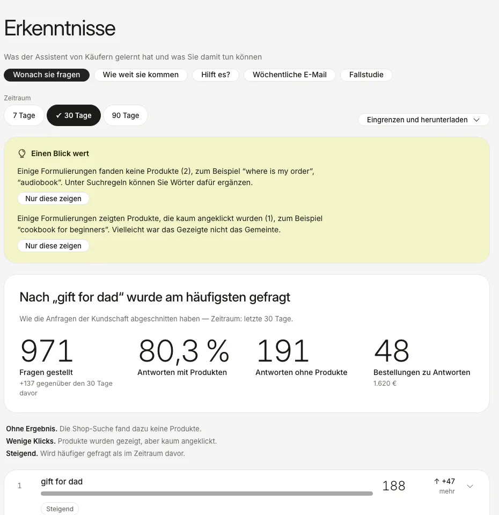
Task: Select the 7 Tage time range
Action: click(24, 115)
